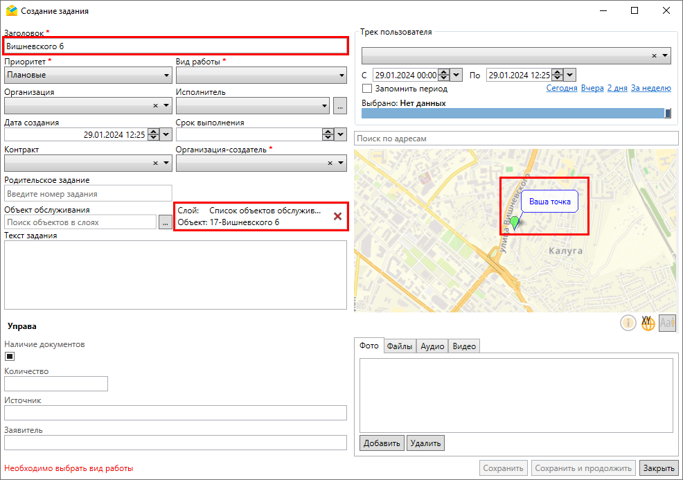Select the За неделю period link

coord(650,89)
